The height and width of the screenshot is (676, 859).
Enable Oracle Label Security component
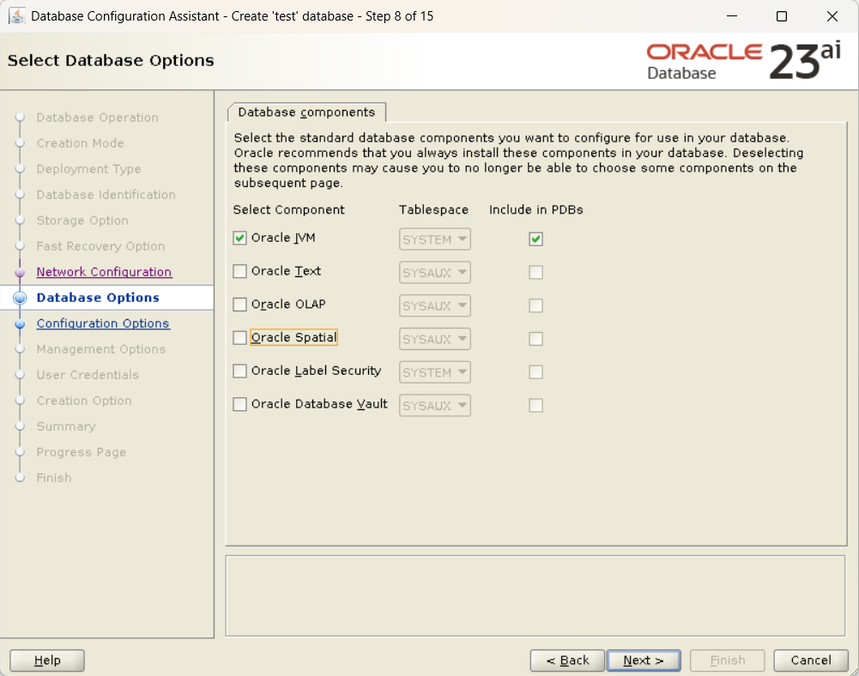point(239,371)
